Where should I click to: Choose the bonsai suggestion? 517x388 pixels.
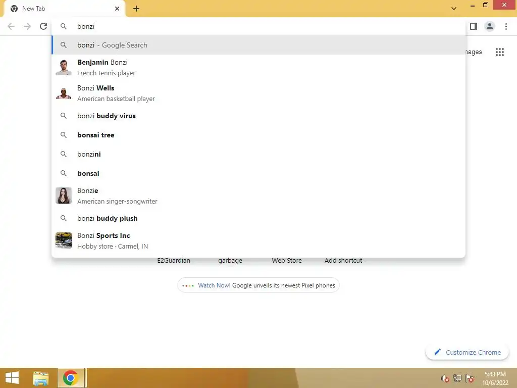(258, 173)
